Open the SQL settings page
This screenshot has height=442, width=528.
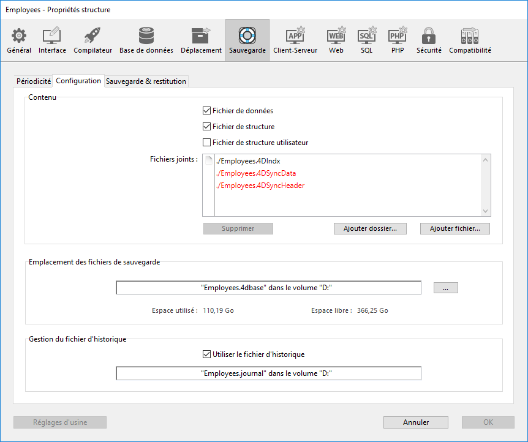click(366, 40)
